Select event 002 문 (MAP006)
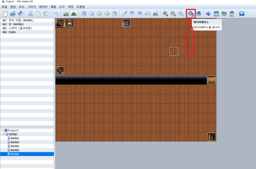Image resolution: width=256 pixels, height=169 pixels. pyautogui.click(x=27, y=24)
